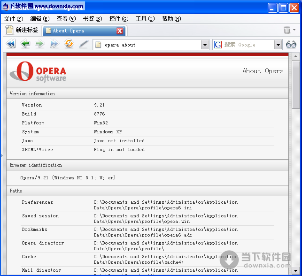The height and width of the screenshot is (276, 302).
Task: Expand the closed tabs trash dropdown arrow
Action: pos(294,30)
